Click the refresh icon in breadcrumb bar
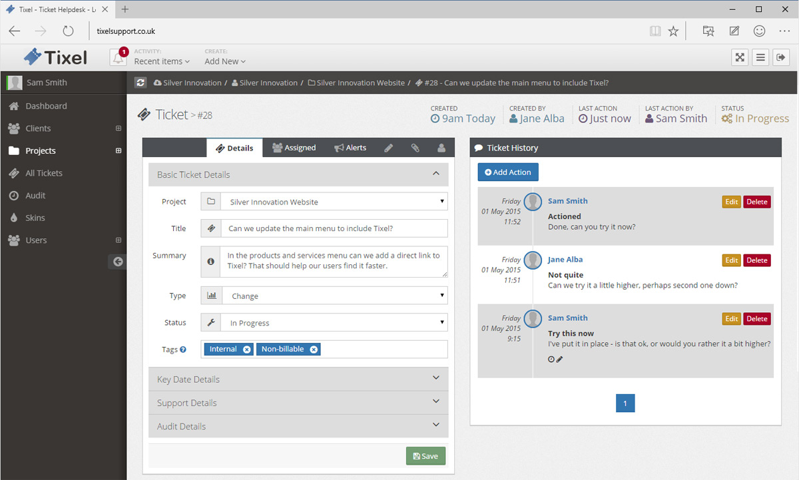The image size is (799, 480). click(140, 83)
